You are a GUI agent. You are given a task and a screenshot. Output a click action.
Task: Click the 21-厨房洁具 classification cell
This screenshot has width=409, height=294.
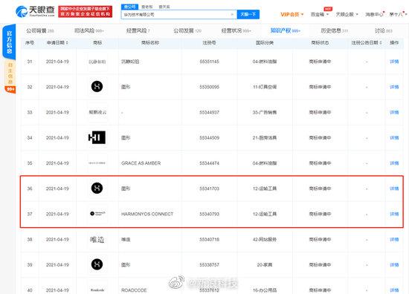click(265, 138)
